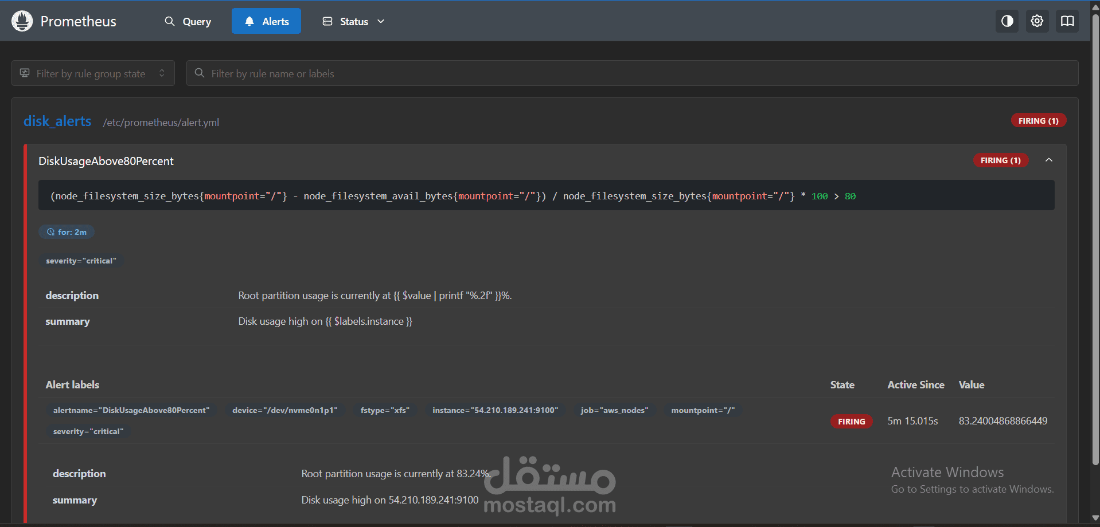The width and height of the screenshot is (1100, 527).
Task: Click the 'for: 2m' duration badge
Action: [x=67, y=232]
